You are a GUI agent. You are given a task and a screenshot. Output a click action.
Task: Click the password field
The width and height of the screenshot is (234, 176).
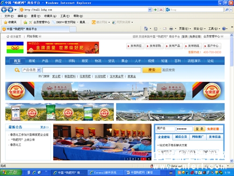coord(184,129)
